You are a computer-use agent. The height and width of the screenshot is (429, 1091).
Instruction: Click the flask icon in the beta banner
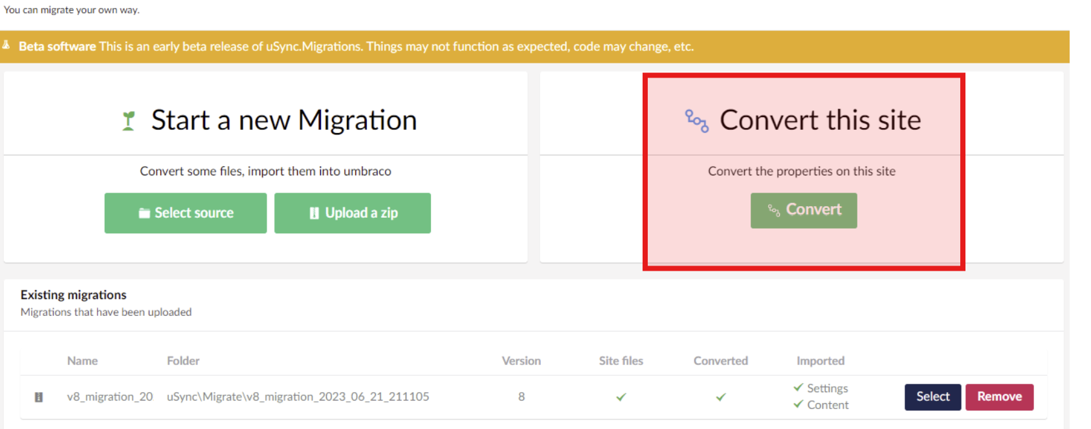pyautogui.click(x=6, y=45)
